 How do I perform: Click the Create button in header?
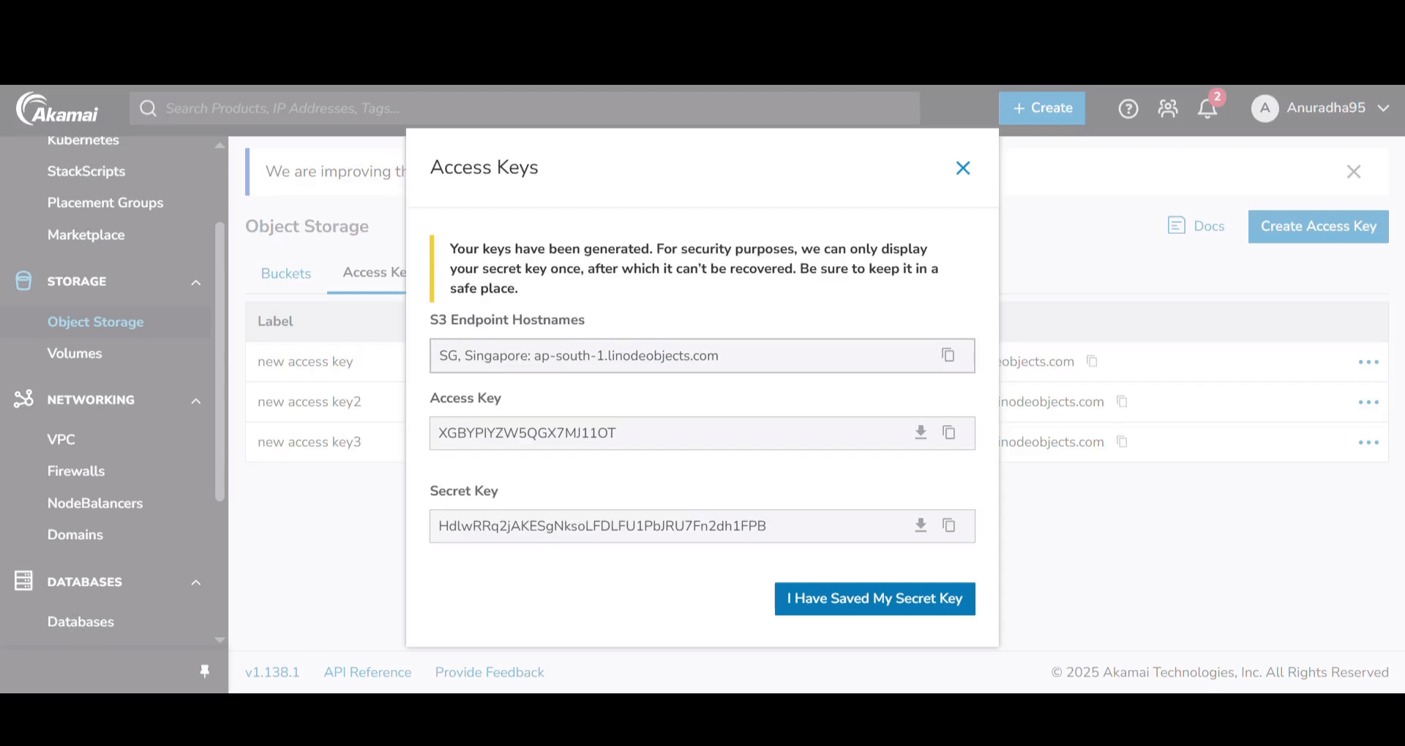1042,108
